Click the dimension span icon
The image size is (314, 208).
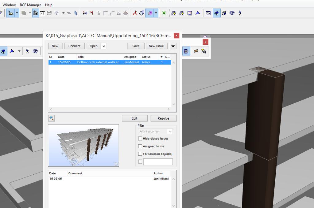point(49,13)
